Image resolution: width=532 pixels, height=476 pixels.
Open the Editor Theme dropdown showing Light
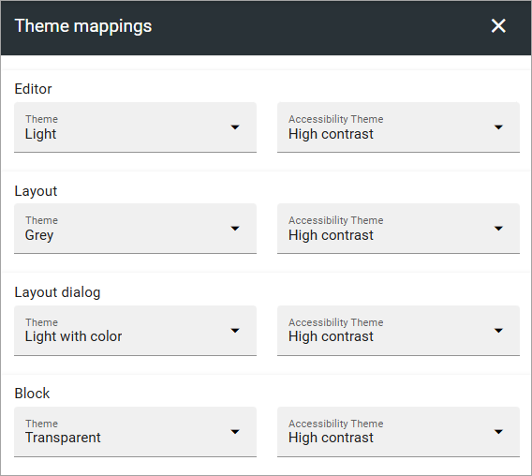(135, 127)
